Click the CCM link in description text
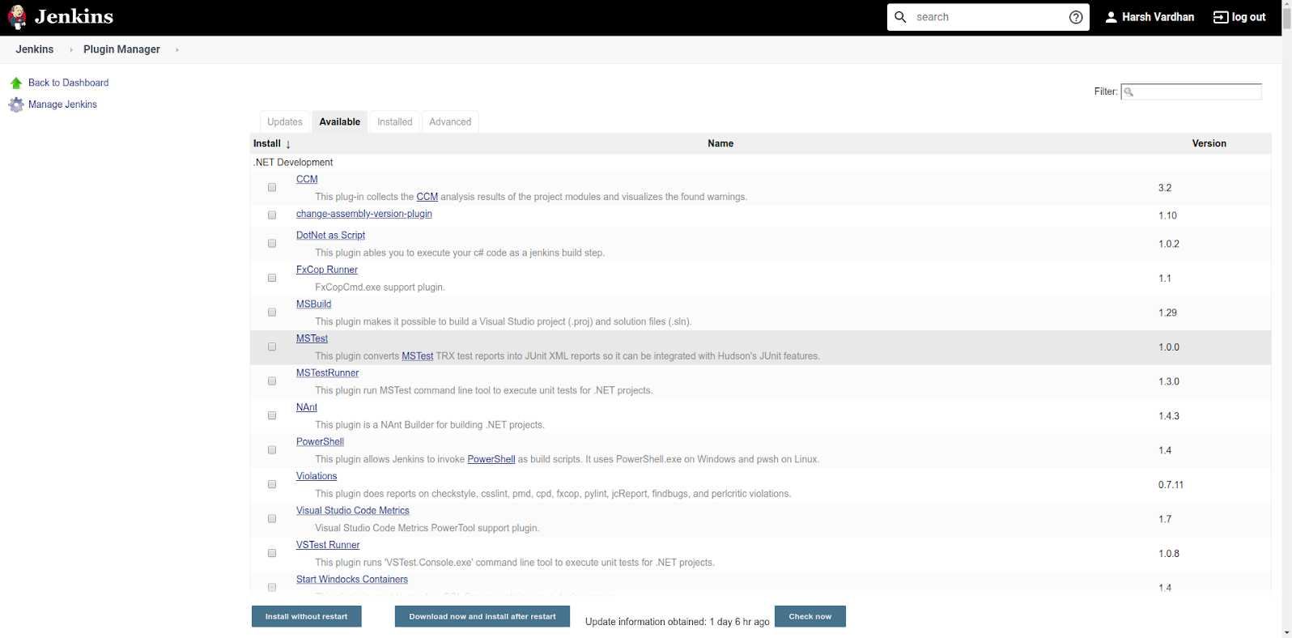Image resolution: width=1292 pixels, height=638 pixels. 427,197
